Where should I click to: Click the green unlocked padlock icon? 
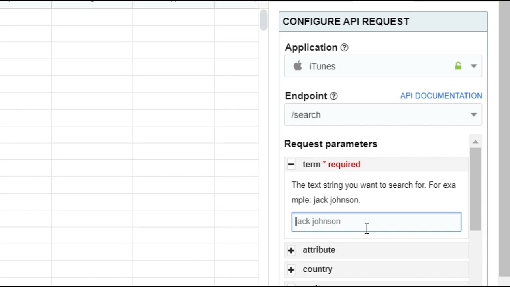click(458, 66)
